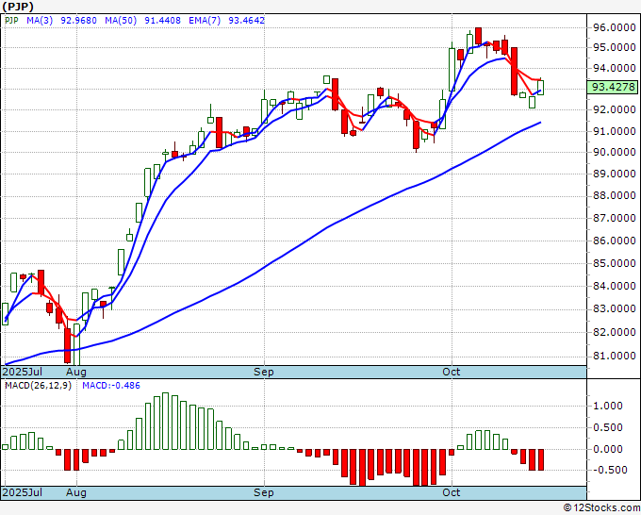Click the (PJP) chart title
Image resolution: width=641 pixels, height=515 pixels.
(x=18, y=7)
